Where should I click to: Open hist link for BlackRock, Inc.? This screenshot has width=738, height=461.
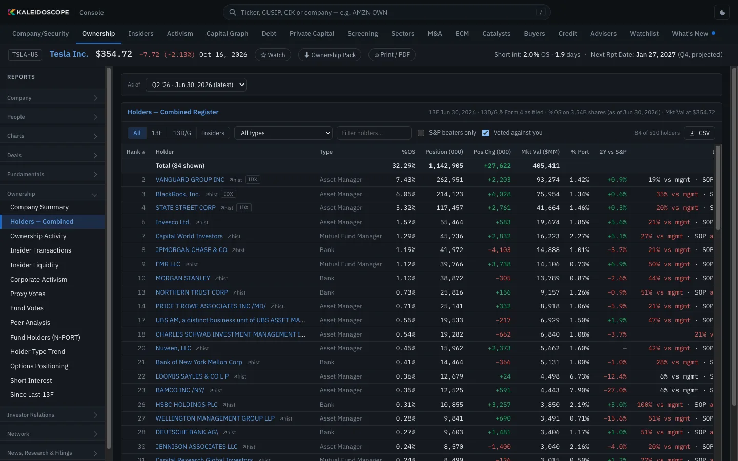(212, 194)
